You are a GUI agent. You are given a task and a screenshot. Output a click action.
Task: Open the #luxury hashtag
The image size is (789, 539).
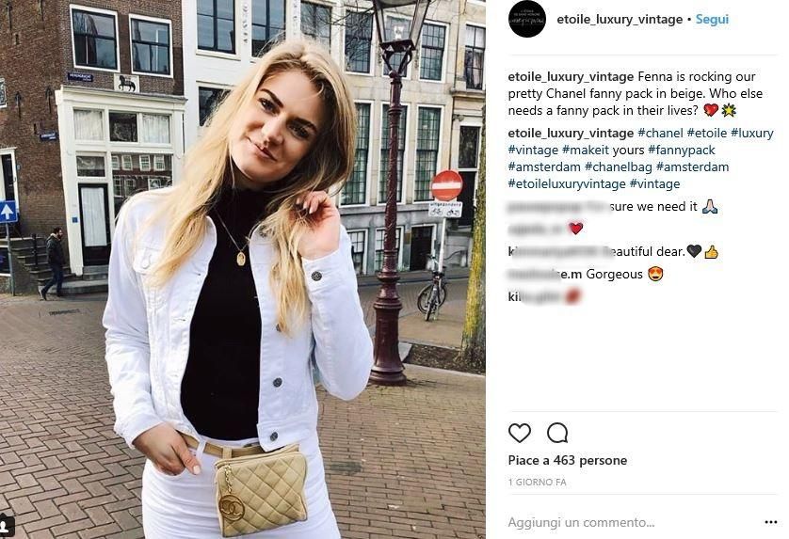pos(751,134)
